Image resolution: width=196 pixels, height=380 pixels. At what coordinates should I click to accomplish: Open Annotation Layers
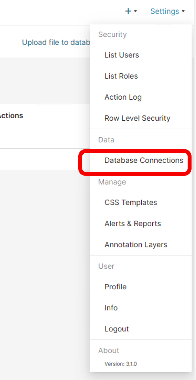pos(136,245)
